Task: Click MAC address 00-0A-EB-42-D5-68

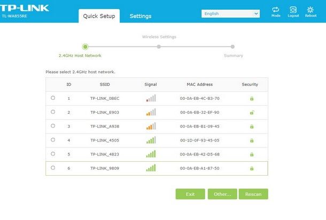Action: point(199,154)
